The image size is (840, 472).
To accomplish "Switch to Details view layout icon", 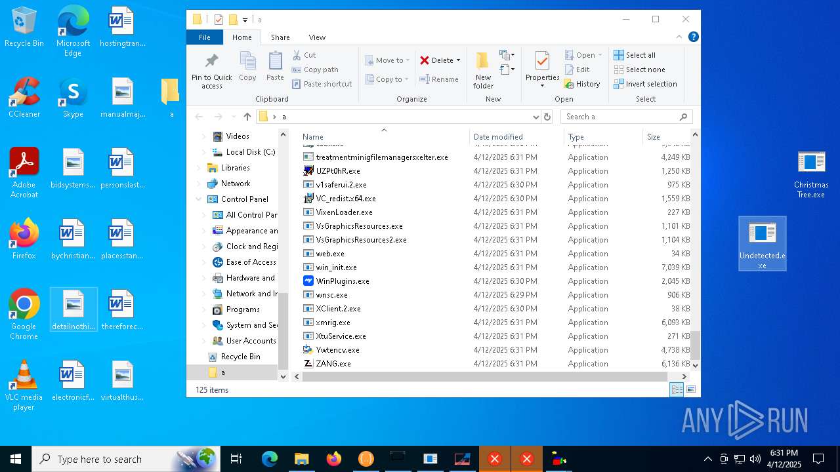I will click(x=677, y=389).
